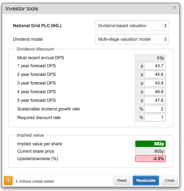Click the Dividend model label
The height and width of the screenshot is (191, 184).
coord(28,39)
